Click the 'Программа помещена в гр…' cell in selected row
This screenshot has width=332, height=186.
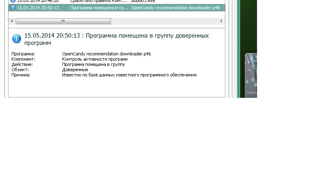point(99,8)
